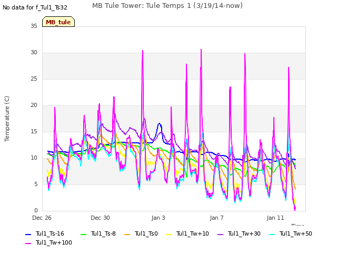Viewport: 337px width, 253px height.
Task: Toggle the Tul1_Ts0 legend entry
Action: pyautogui.click(x=141, y=233)
